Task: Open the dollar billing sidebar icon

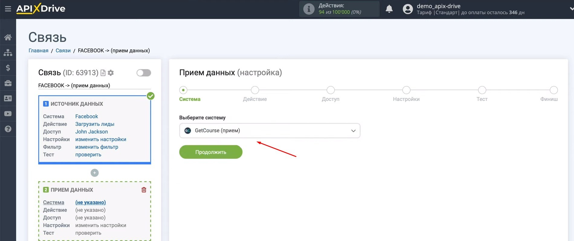Action: (8, 68)
